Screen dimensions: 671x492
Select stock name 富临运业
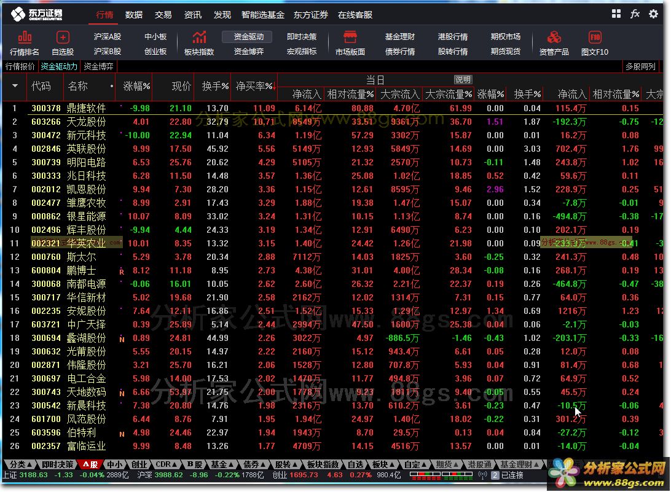point(87,446)
